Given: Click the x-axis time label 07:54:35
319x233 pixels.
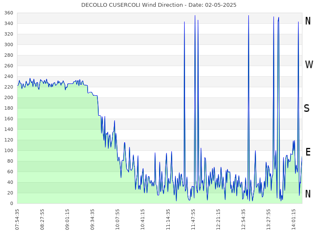Looking at the screenshot, I should (17, 219).
